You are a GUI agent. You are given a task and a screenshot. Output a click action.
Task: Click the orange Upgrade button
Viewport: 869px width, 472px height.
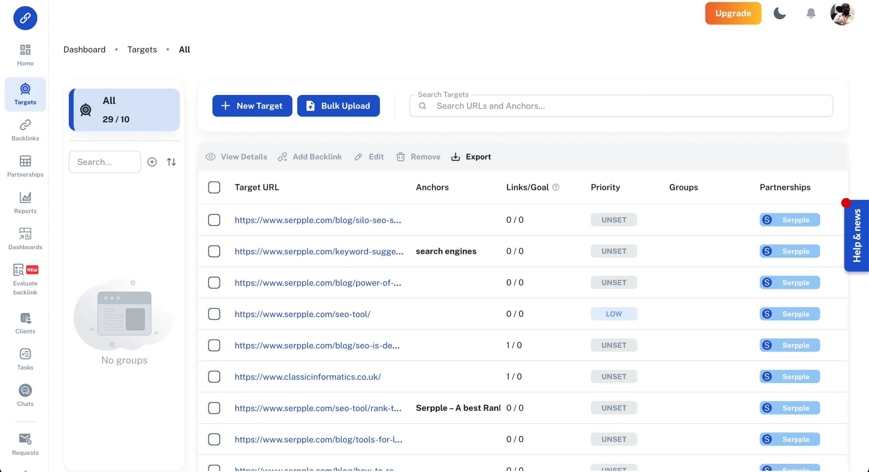tap(733, 13)
